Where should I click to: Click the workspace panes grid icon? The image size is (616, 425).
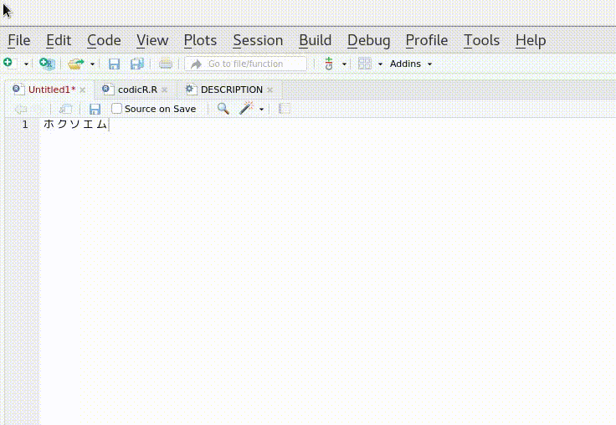click(x=365, y=64)
